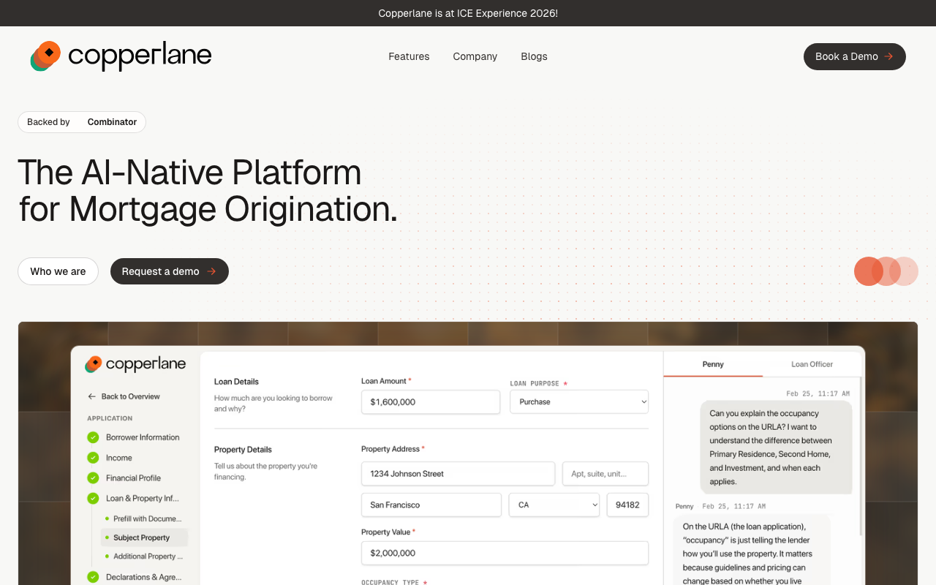Select Borrower Information in the sidebar
This screenshot has height=585, width=936.
click(143, 437)
